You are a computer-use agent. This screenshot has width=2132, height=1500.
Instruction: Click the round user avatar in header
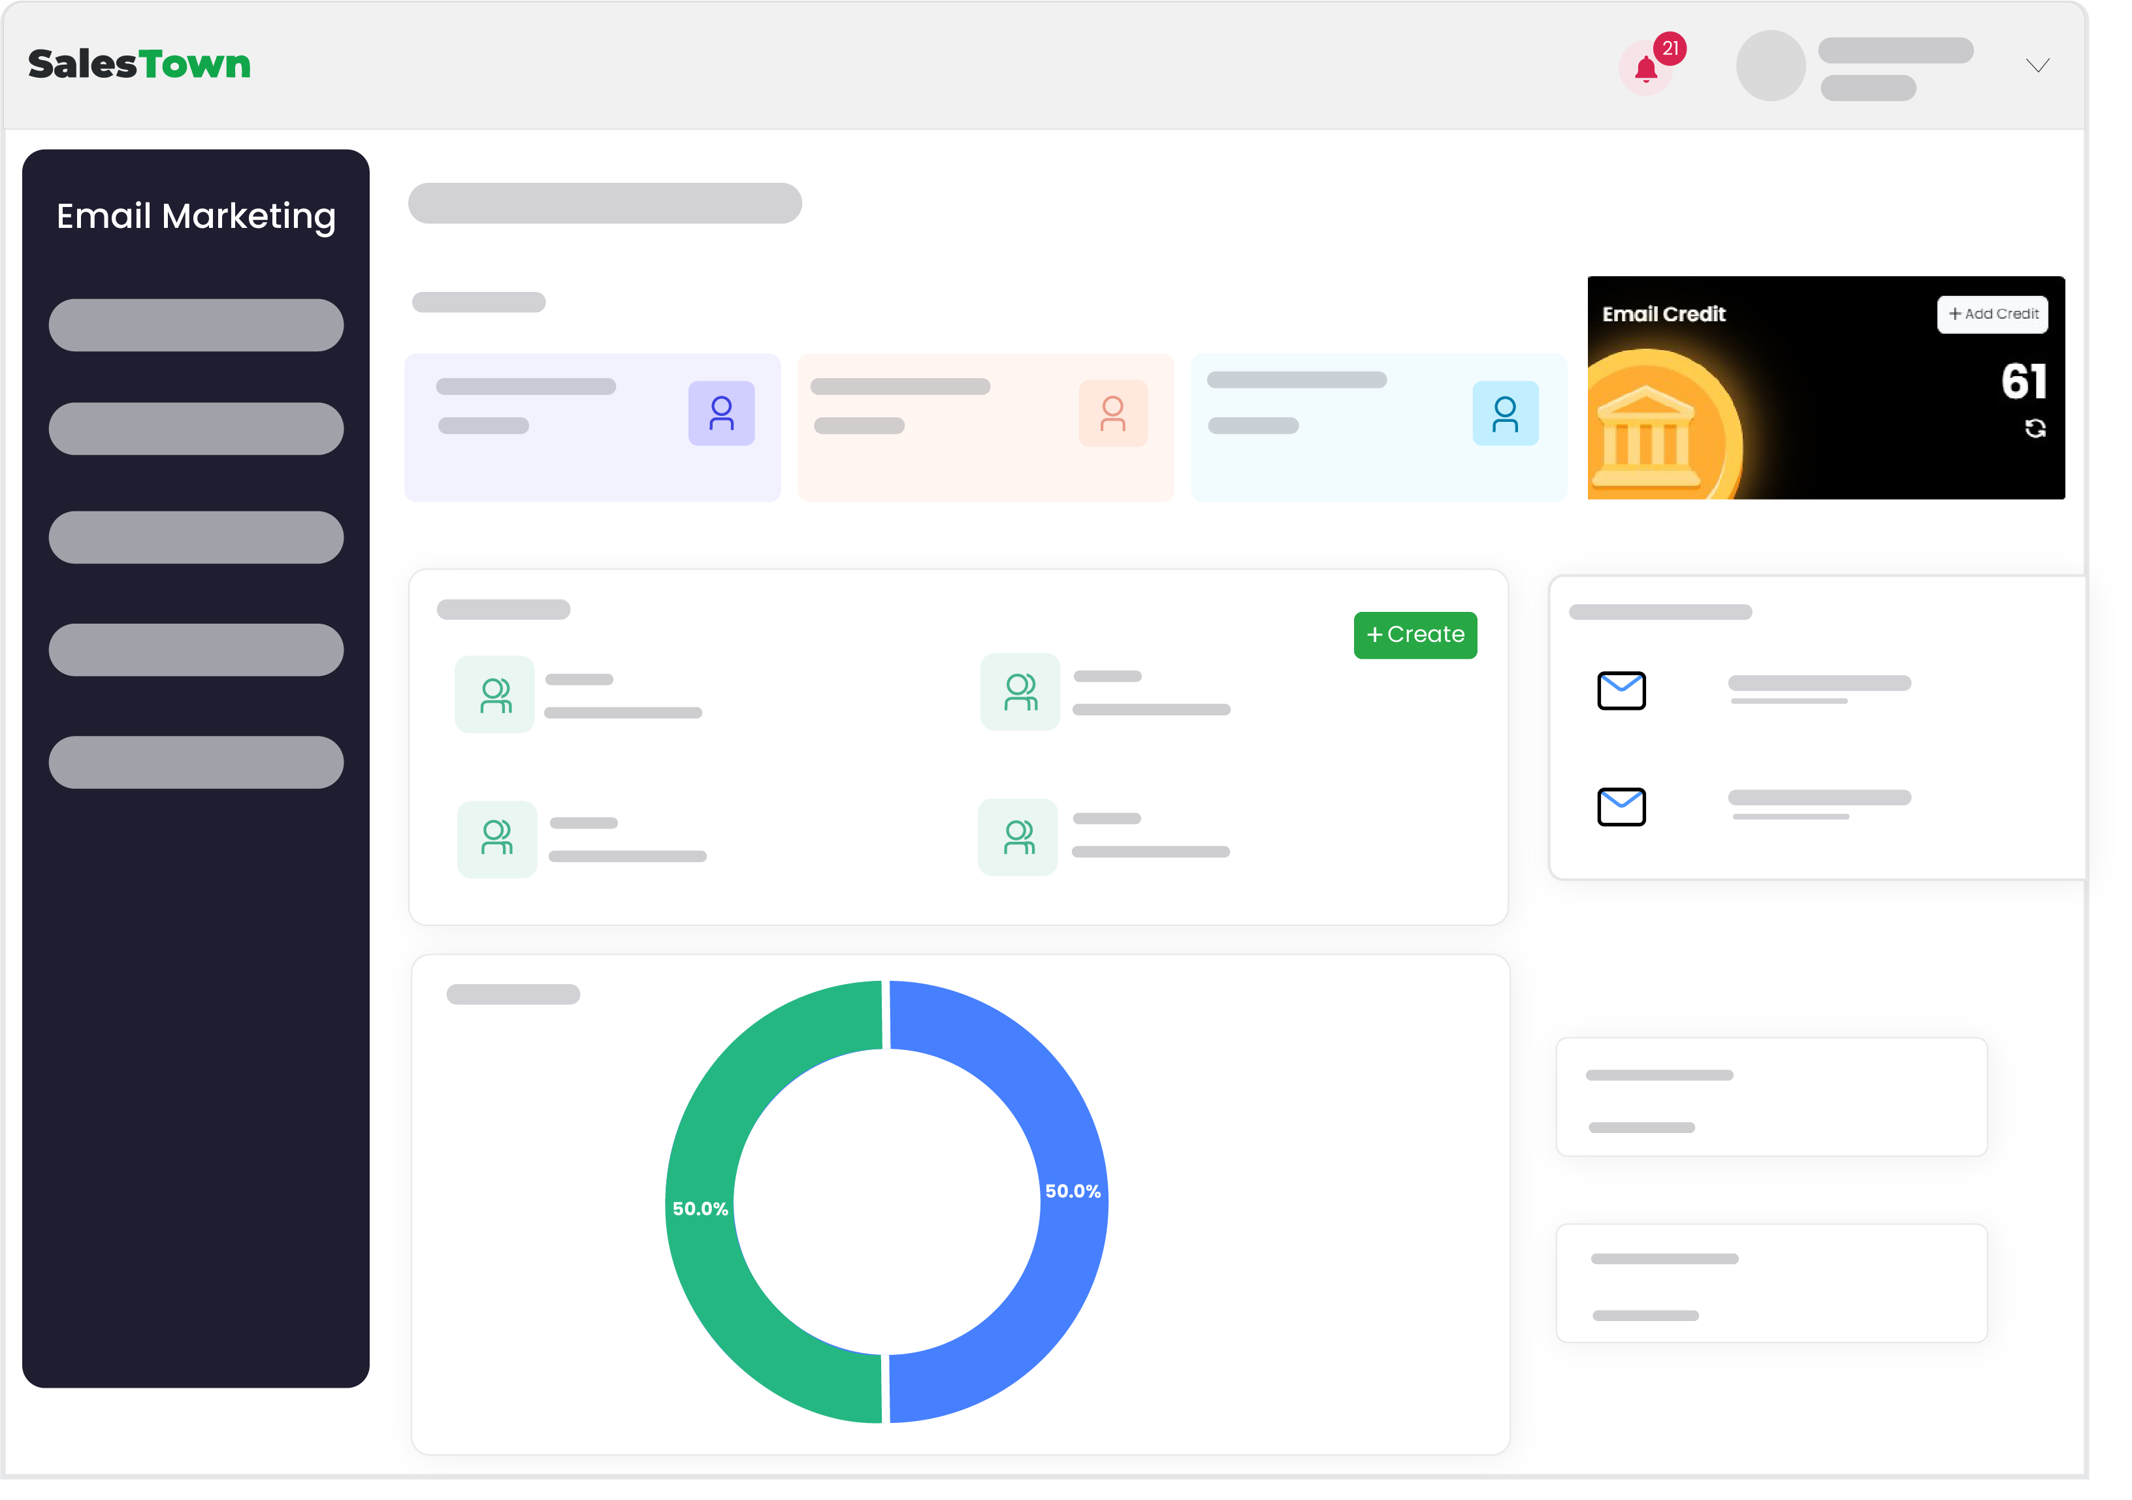1770,66
